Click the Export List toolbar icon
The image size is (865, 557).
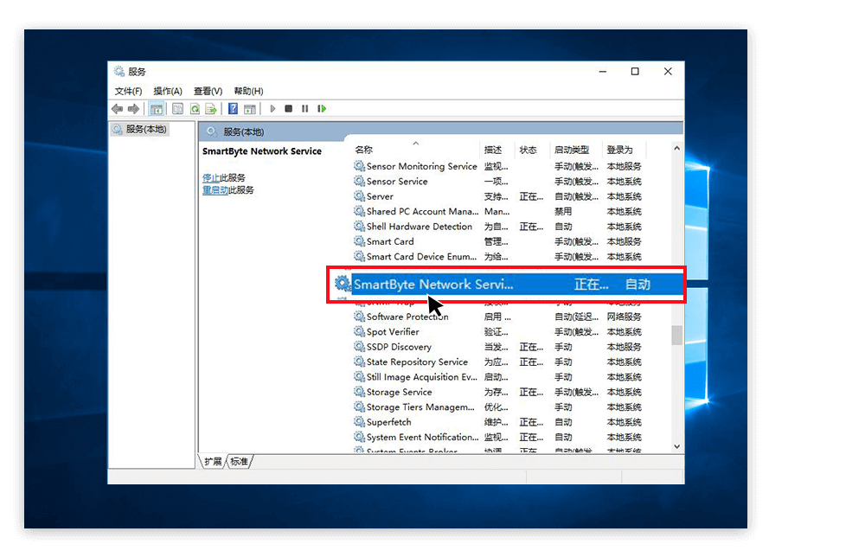pyautogui.click(x=212, y=108)
